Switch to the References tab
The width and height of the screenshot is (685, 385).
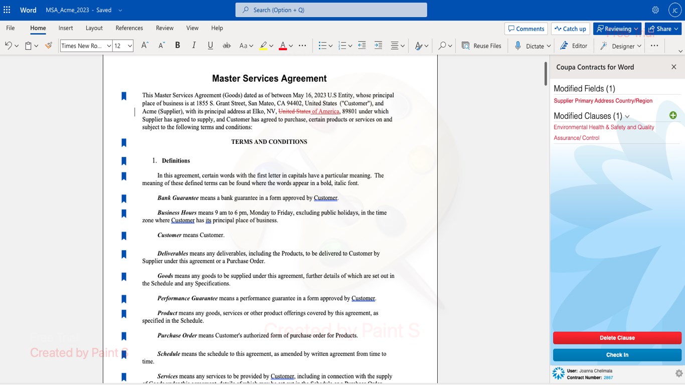[x=129, y=28]
